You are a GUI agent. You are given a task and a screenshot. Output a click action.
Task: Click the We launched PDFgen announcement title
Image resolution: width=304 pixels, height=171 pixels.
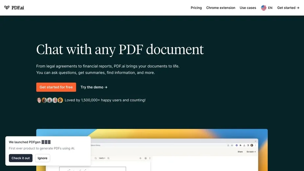pyautogui.click(x=30, y=142)
